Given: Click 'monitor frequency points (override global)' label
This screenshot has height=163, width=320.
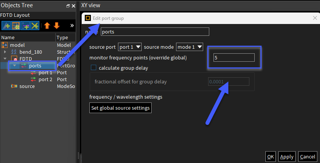Looking at the screenshot, I should click(x=138, y=58).
